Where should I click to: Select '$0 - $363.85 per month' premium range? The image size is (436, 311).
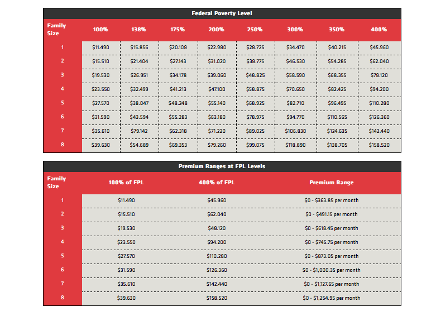click(332, 200)
